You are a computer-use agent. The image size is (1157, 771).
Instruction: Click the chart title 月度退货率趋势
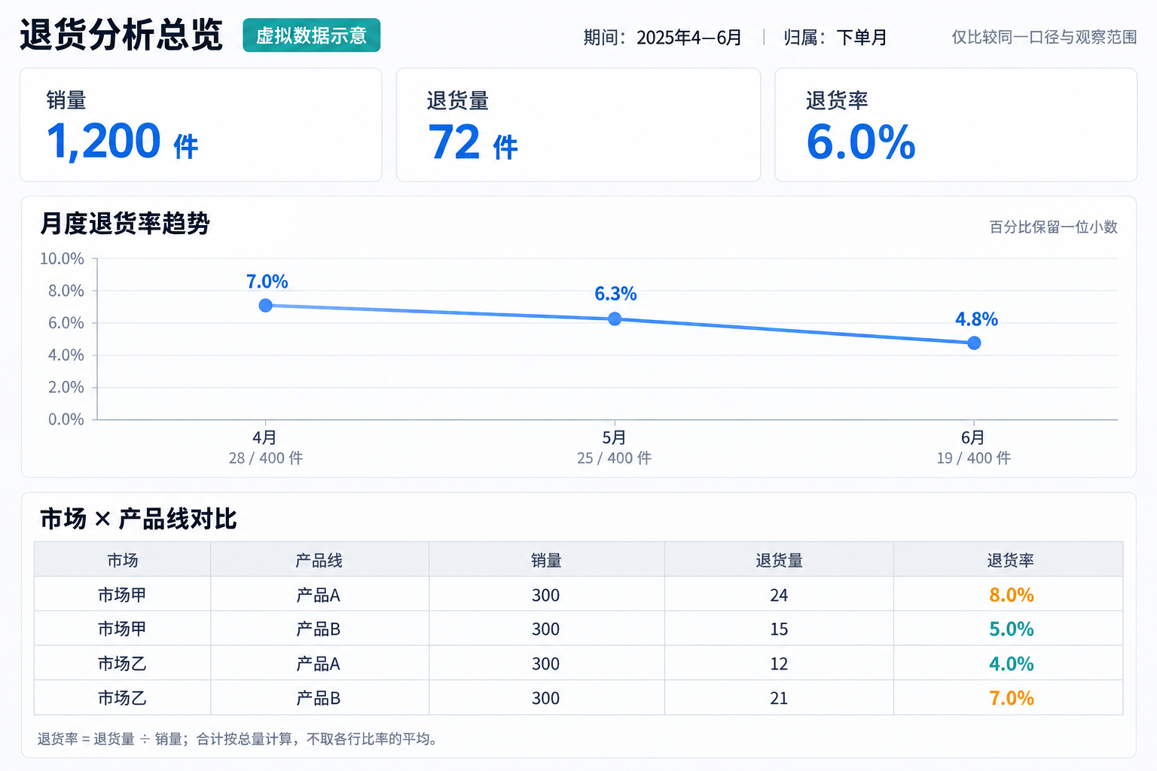[125, 224]
